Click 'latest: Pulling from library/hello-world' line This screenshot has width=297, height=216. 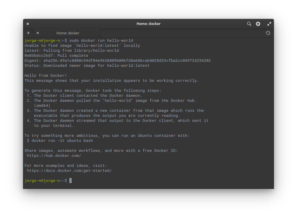coord(72,51)
